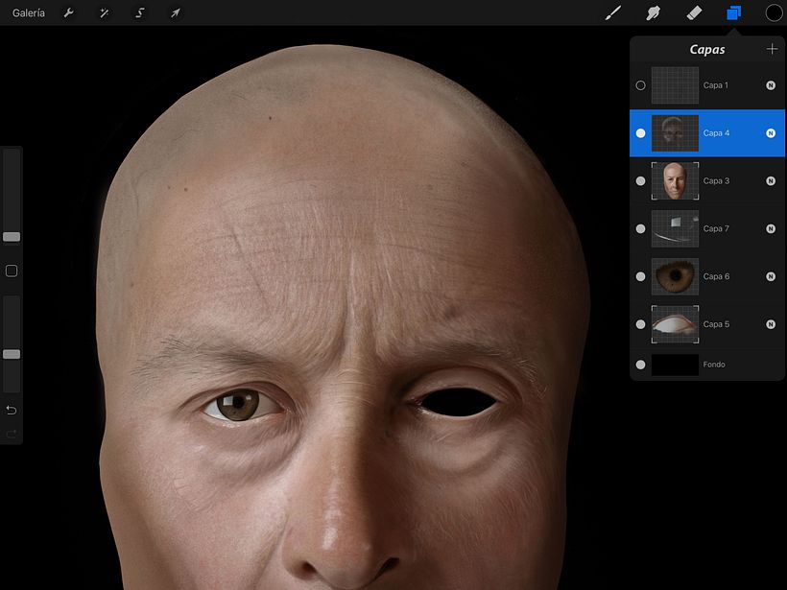
Task: Tap the Capa 4 layer thumbnail
Action: coord(675,133)
